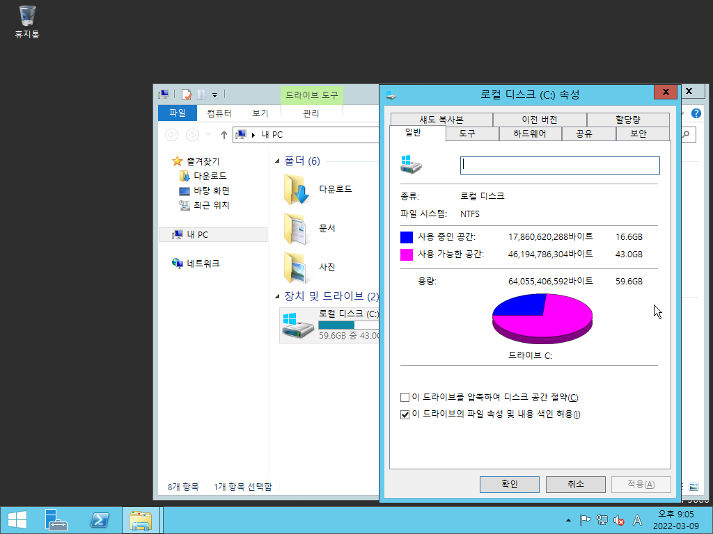
Task: Click the C: drive usage bar in Explorer
Action: click(x=349, y=325)
